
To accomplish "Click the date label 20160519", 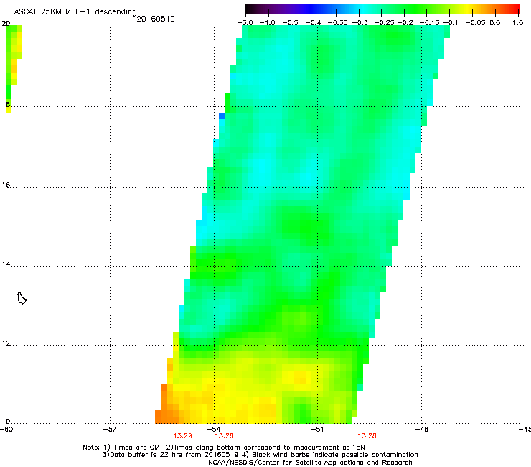I will [x=156, y=19].
